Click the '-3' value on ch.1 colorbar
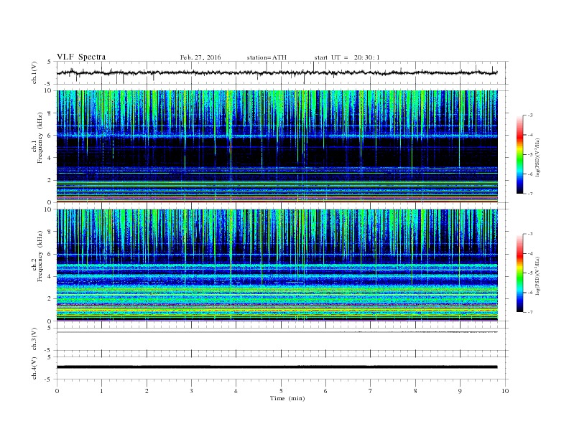Viewport: 569px width, 439px height. coord(530,115)
